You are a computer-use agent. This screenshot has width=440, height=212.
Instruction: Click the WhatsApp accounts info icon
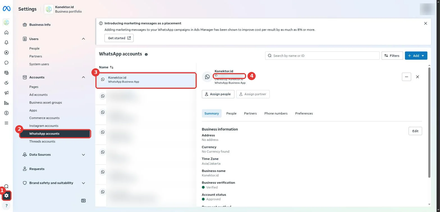coord(146,54)
